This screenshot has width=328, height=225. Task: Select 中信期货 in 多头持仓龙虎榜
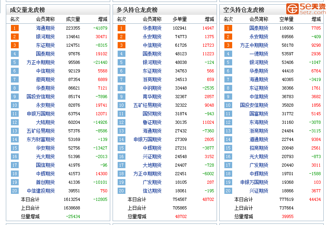152,45
